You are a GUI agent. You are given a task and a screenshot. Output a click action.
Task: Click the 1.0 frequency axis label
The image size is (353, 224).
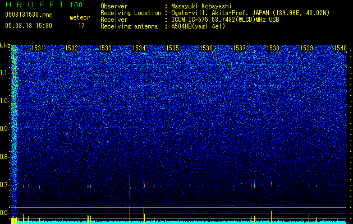pyautogui.click(x=4, y=101)
